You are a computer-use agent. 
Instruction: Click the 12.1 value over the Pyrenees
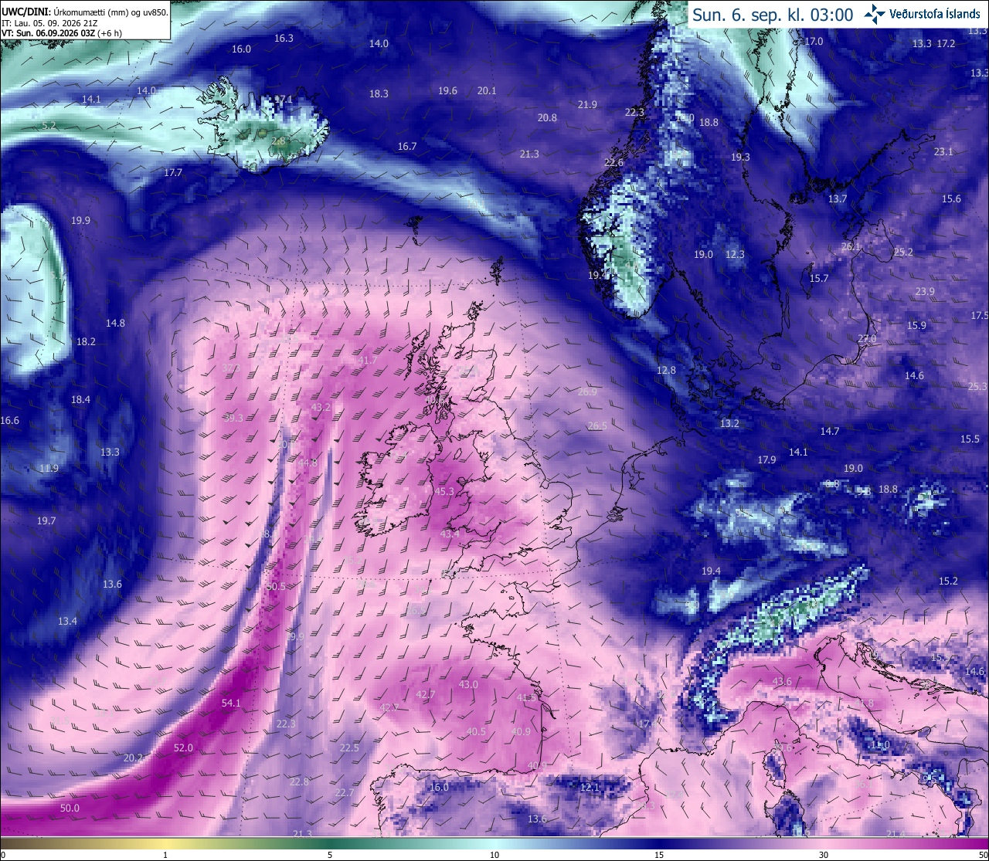click(x=590, y=787)
